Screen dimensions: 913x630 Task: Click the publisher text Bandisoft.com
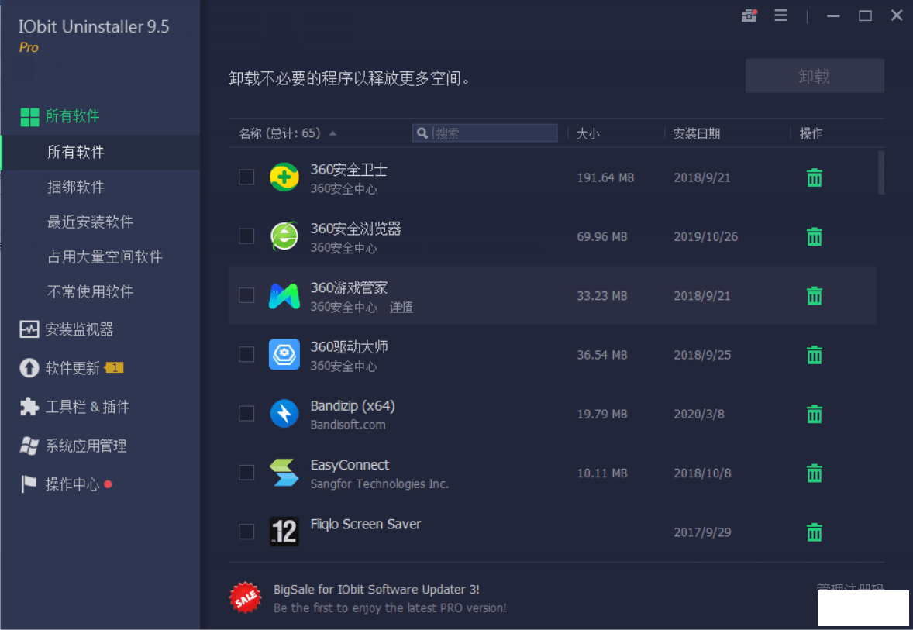pos(348,425)
